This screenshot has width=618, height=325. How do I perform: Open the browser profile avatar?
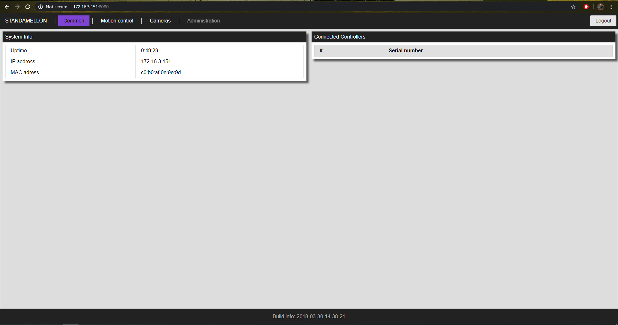tap(601, 7)
